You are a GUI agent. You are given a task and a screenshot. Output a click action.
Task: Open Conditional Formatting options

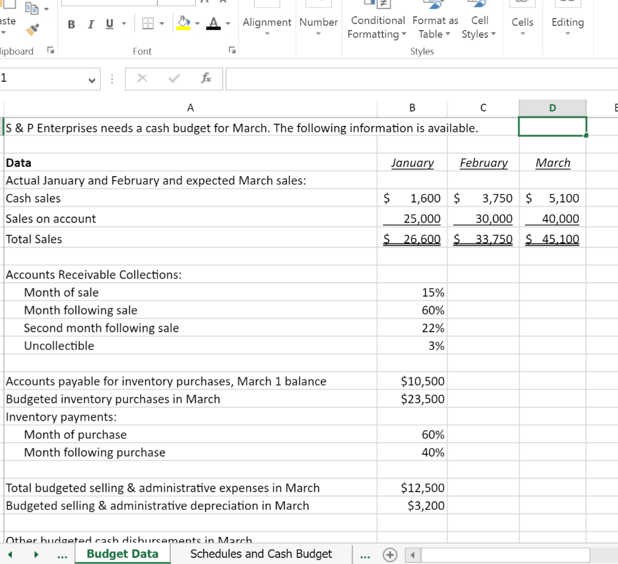377,27
